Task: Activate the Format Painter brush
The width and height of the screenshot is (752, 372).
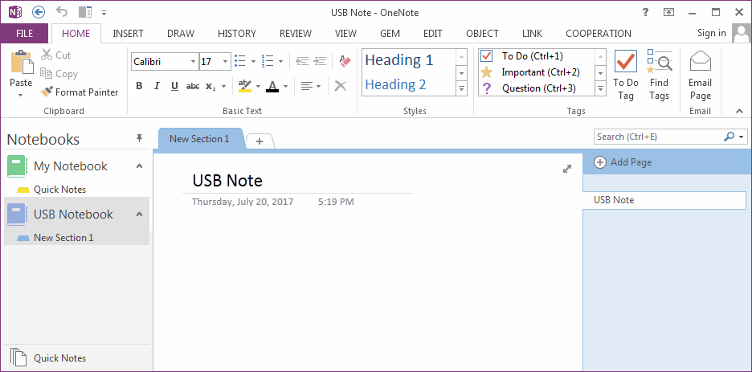Action: [79, 92]
